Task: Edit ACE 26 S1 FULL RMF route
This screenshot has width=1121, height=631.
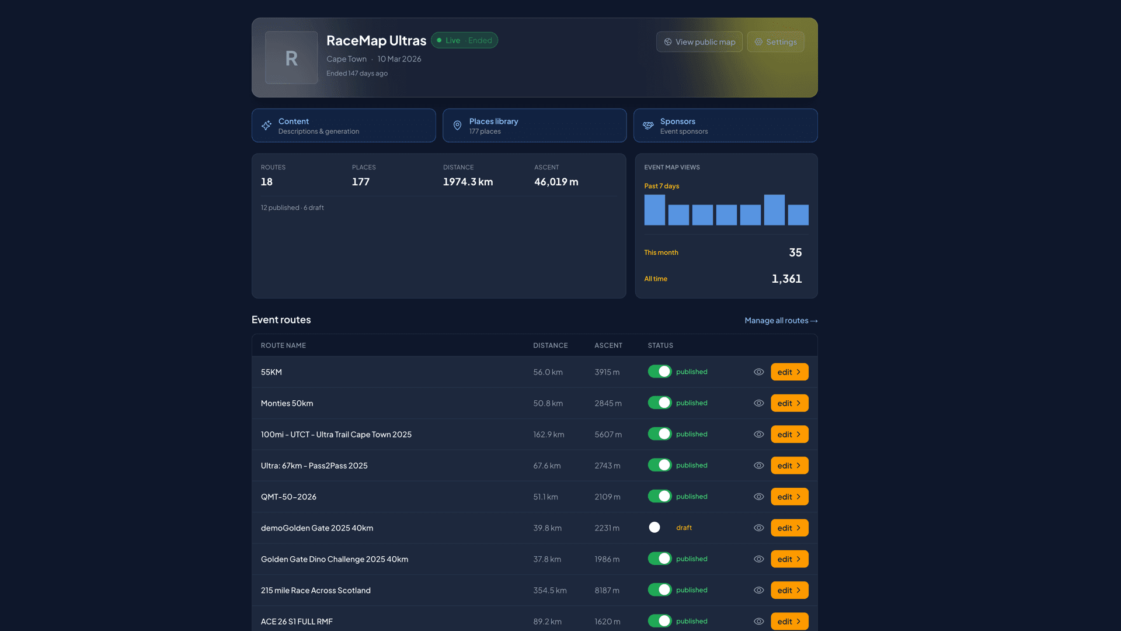Action: point(789,622)
